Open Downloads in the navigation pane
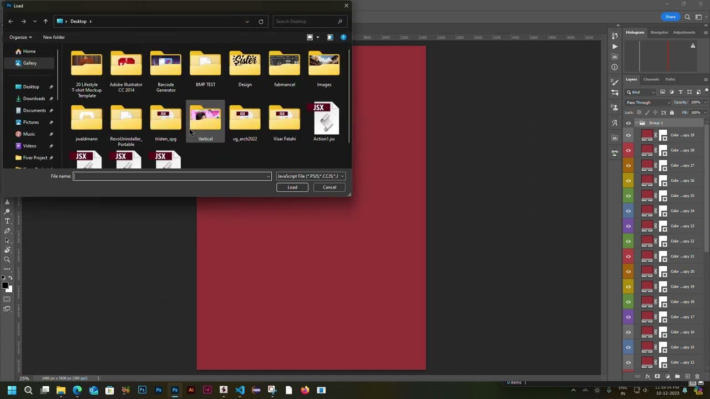This screenshot has width=710, height=399. (34, 99)
